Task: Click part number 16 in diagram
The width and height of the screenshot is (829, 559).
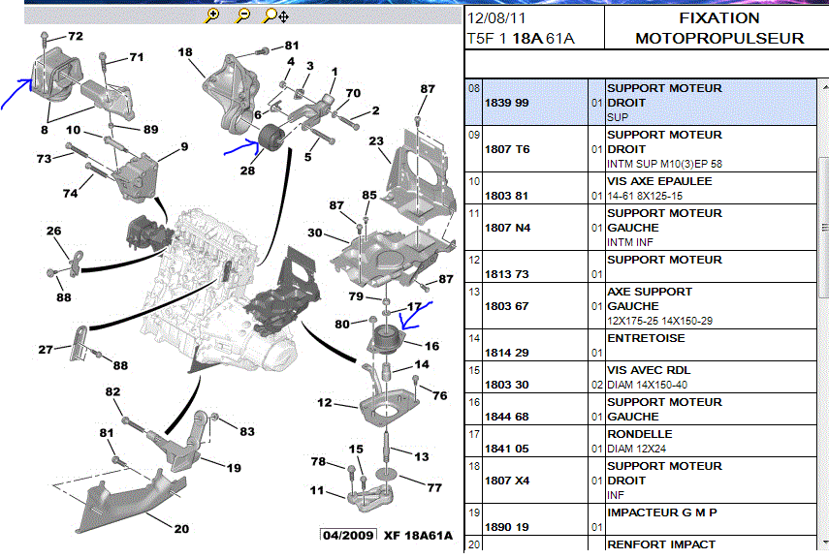Action: [x=431, y=345]
